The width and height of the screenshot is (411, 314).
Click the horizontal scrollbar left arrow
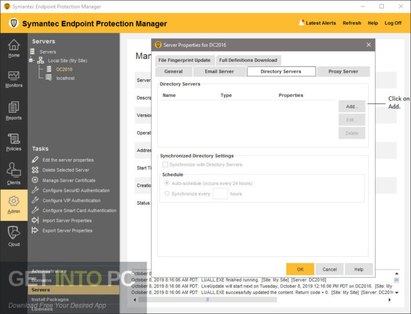pyautogui.click(x=134, y=300)
